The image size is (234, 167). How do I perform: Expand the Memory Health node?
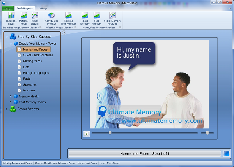coord(11,97)
